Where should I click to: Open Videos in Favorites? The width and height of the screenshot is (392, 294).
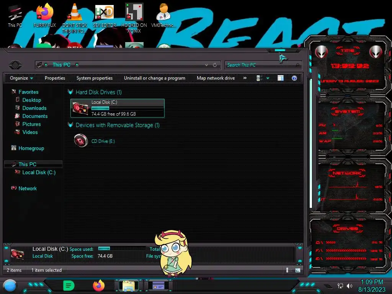tap(30, 132)
